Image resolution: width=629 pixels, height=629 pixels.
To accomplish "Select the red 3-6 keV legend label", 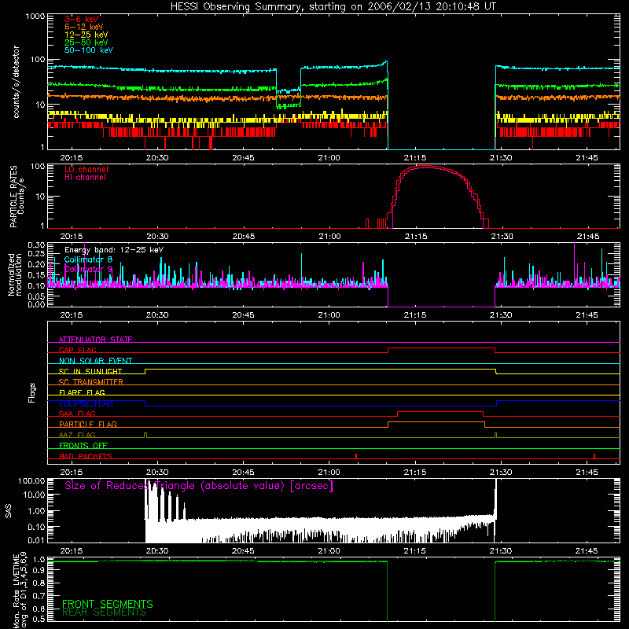I will [x=82, y=19].
